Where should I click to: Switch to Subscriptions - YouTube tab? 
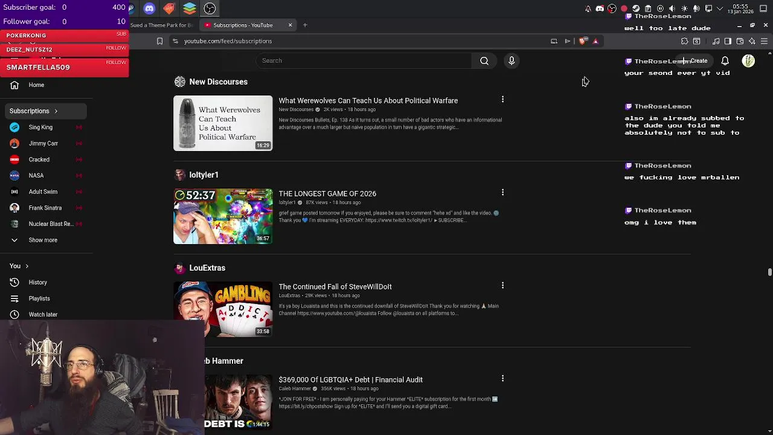pos(242,25)
